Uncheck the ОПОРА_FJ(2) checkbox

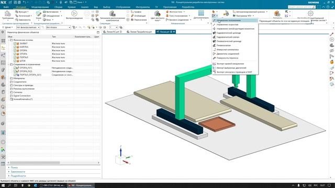[x=15, y=72]
